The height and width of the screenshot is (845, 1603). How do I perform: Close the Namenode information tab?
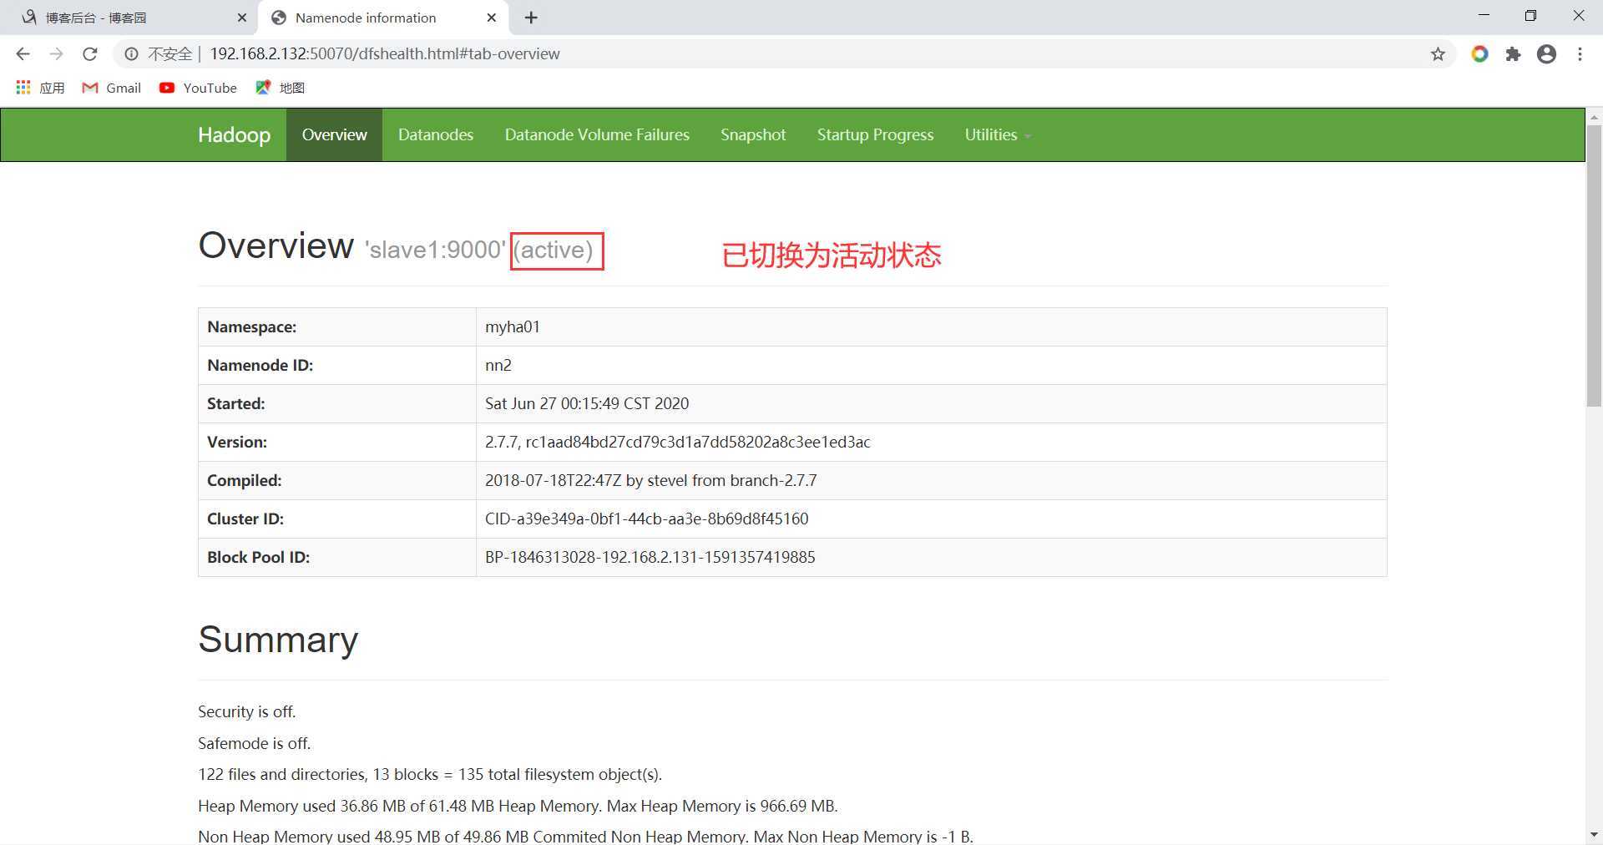tap(492, 18)
